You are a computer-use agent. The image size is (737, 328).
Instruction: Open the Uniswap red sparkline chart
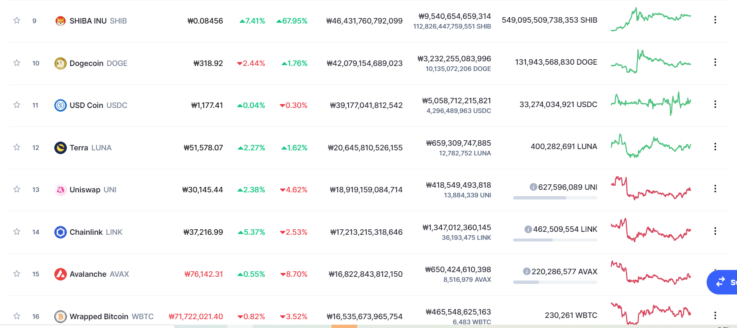coord(651,188)
